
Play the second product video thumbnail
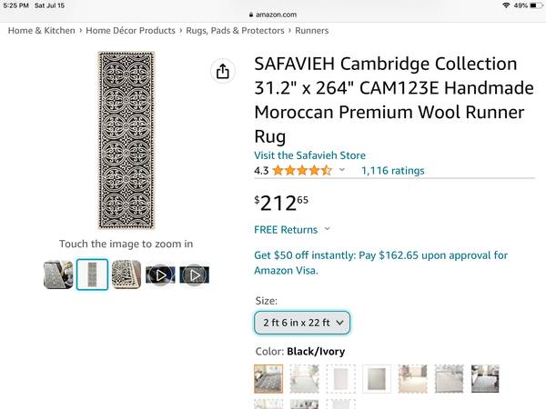pyautogui.click(x=195, y=274)
